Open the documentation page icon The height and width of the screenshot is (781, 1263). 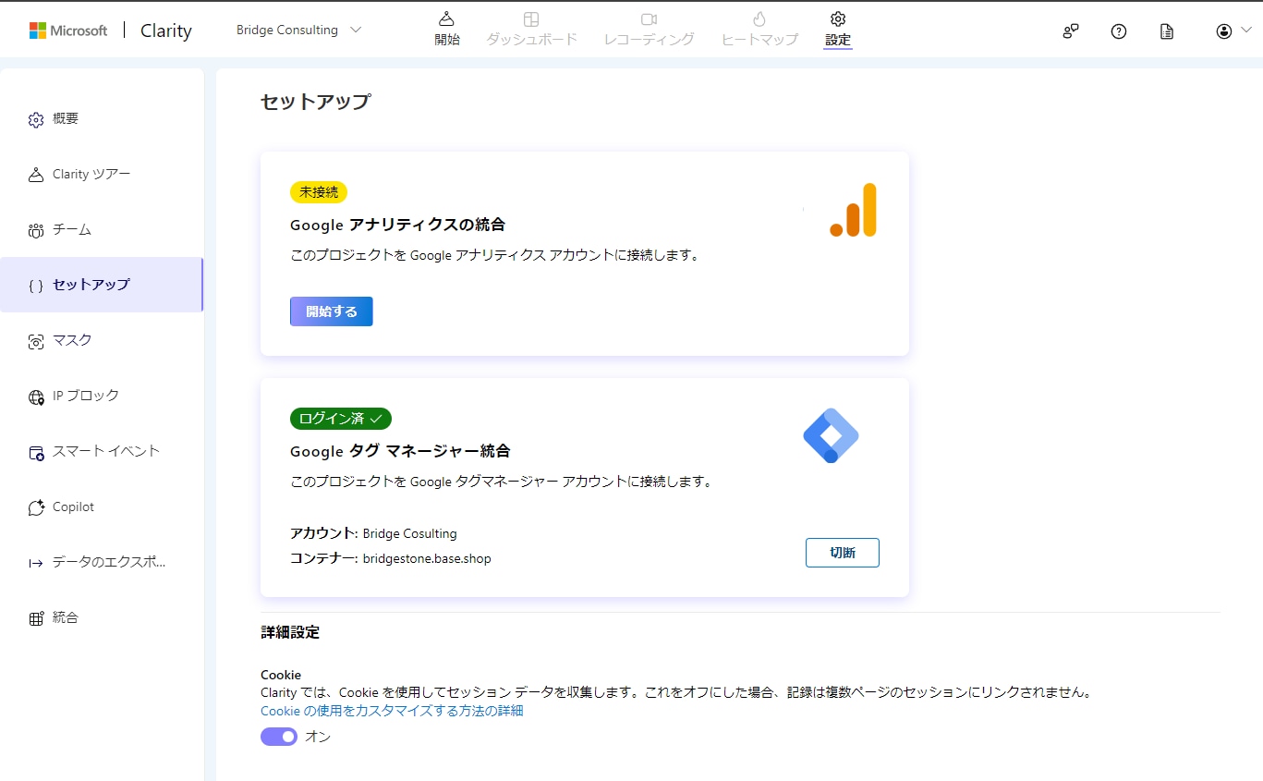[1167, 31]
